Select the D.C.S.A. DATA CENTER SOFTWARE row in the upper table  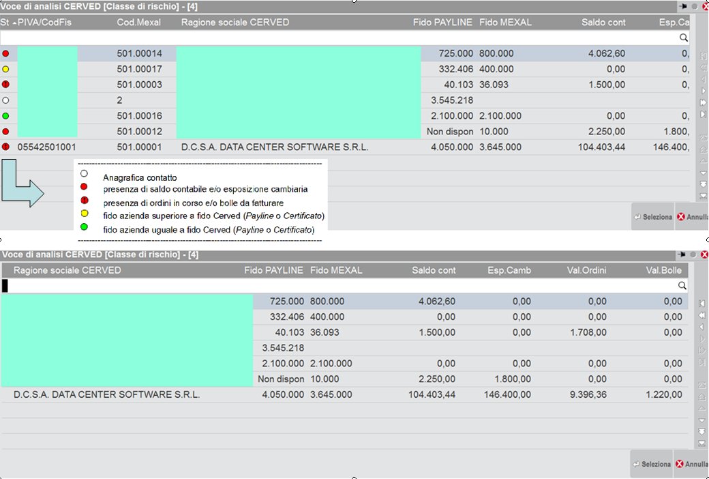[x=273, y=147]
